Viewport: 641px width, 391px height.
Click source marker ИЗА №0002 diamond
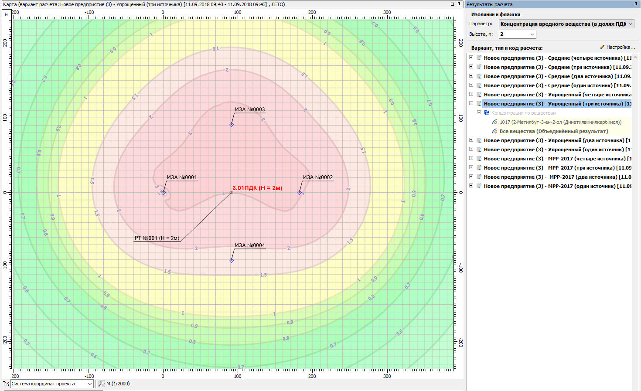tap(299, 193)
